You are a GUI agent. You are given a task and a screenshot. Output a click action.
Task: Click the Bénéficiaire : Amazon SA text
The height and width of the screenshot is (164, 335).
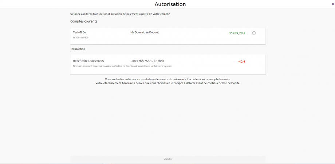click(x=88, y=61)
